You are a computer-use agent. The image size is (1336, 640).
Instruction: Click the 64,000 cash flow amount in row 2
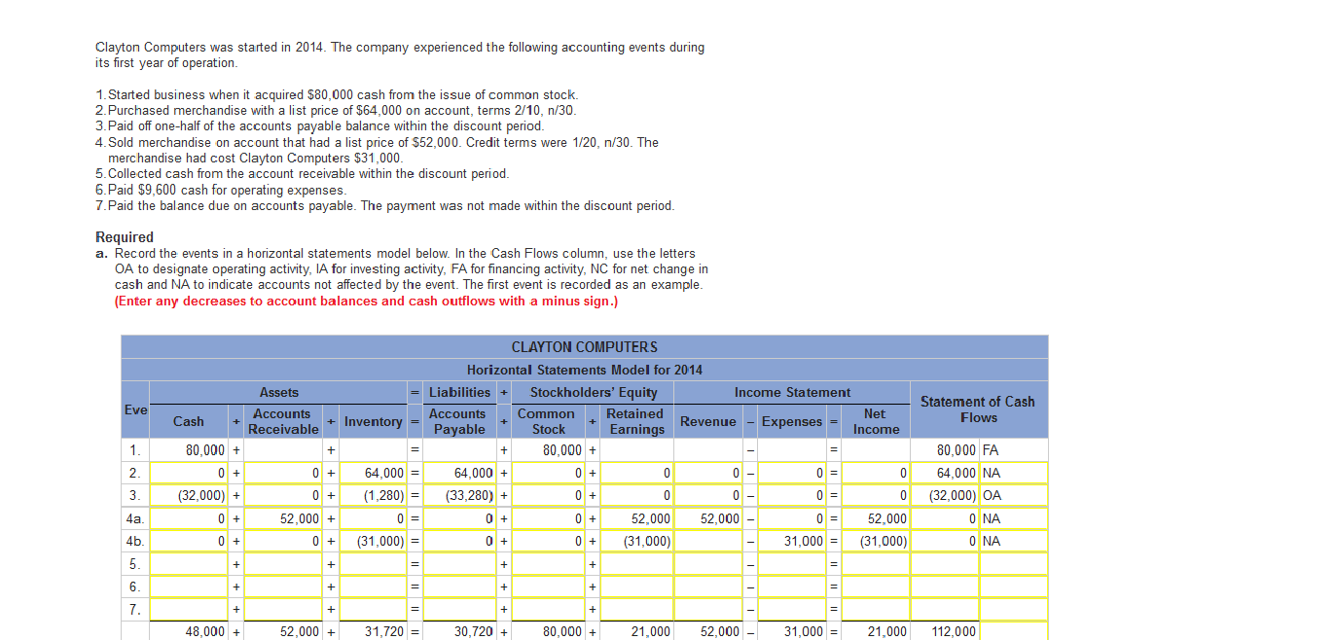946,473
